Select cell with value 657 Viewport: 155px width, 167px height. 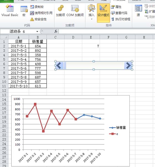click(x=38, y=82)
